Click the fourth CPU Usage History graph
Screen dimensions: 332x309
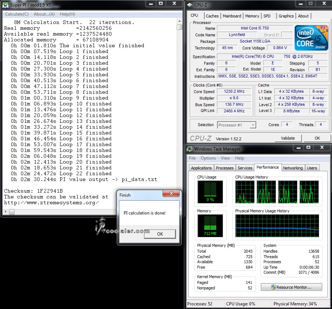click(309, 192)
